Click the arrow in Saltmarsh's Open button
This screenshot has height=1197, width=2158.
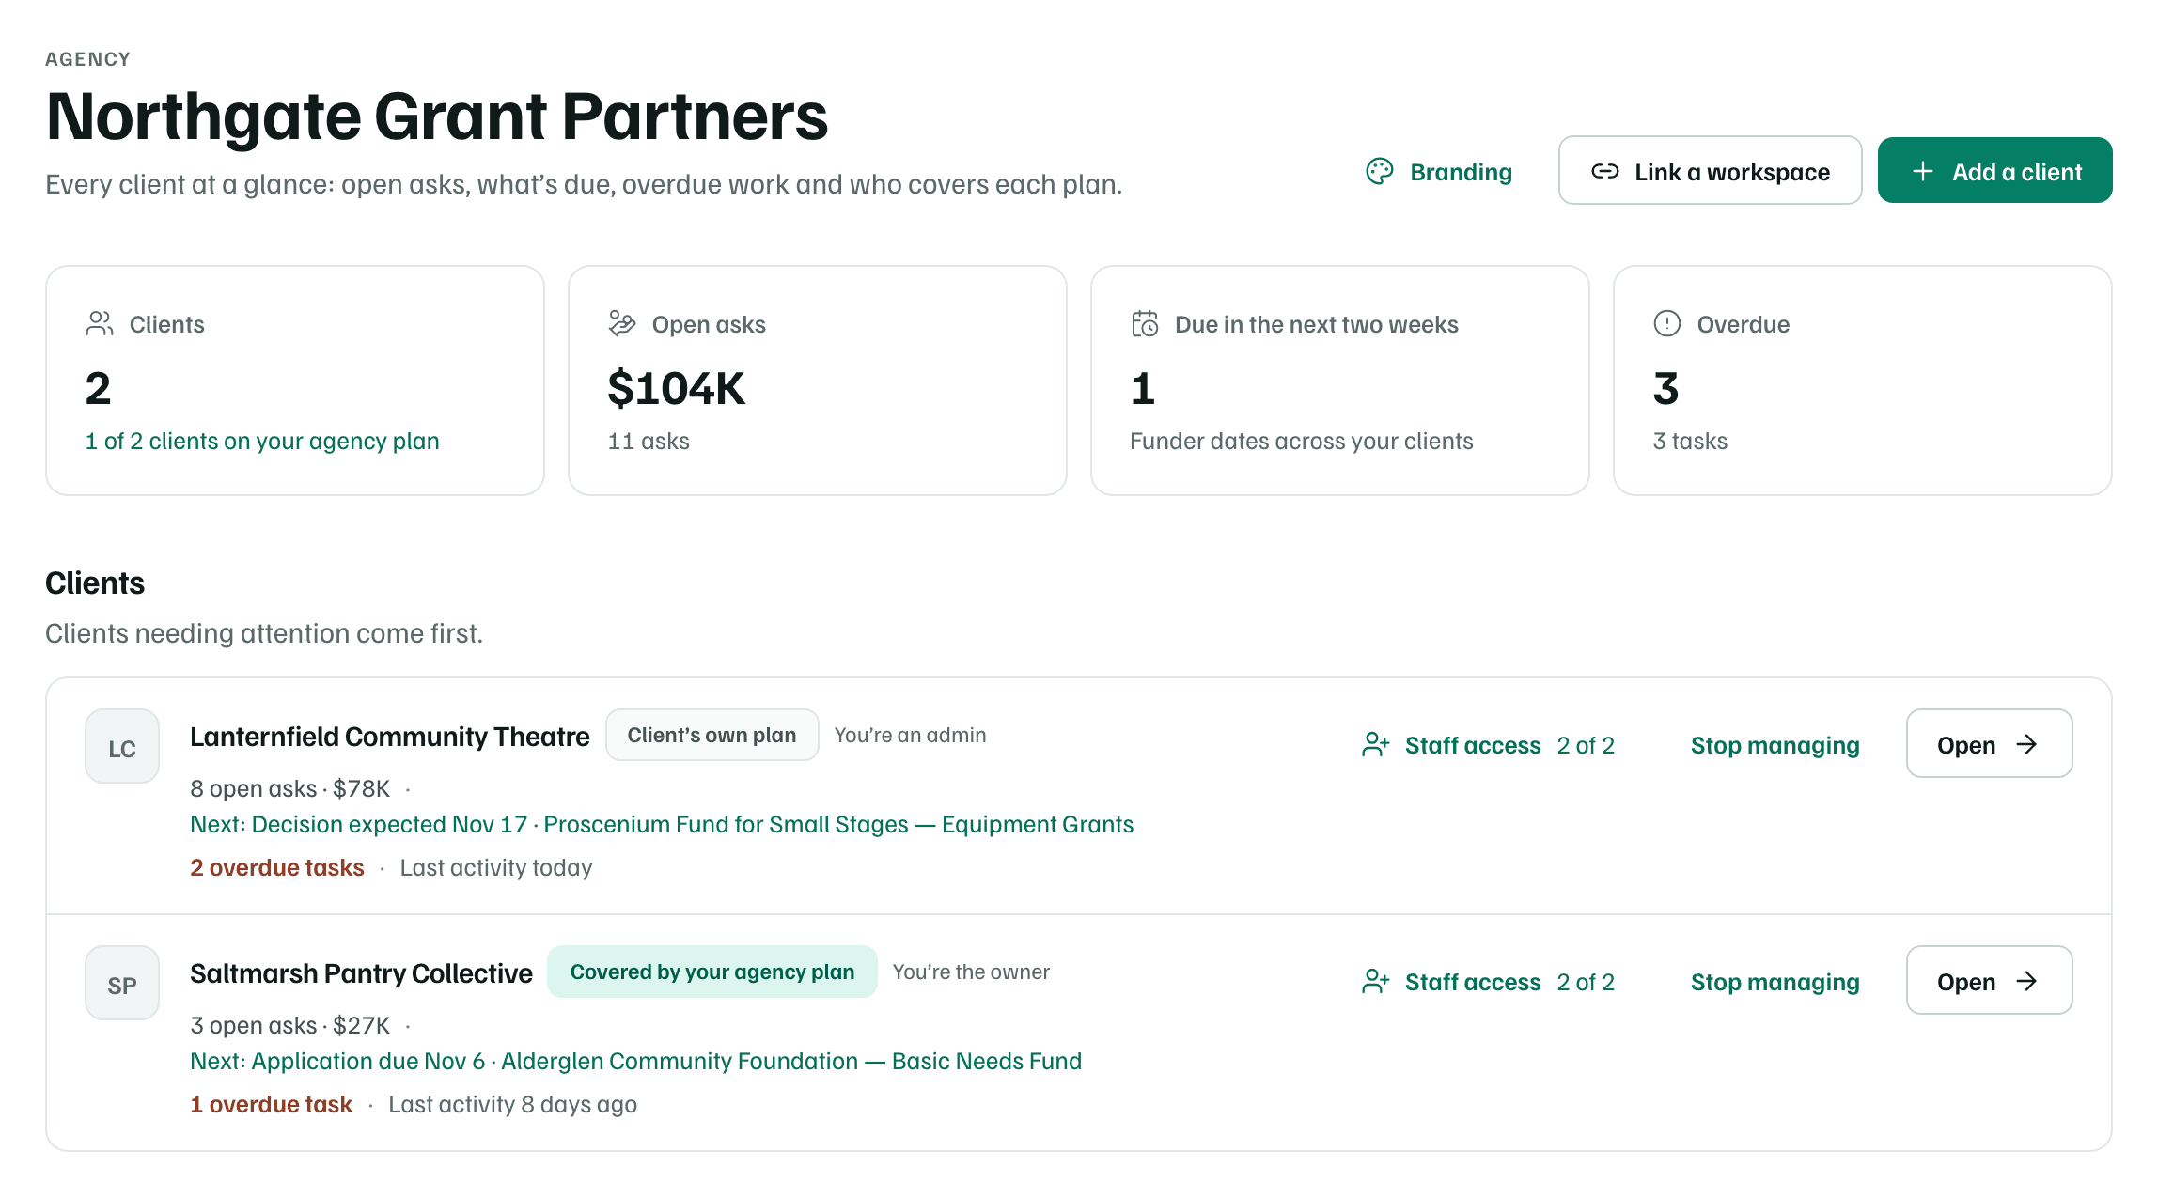click(x=2026, y=981)
